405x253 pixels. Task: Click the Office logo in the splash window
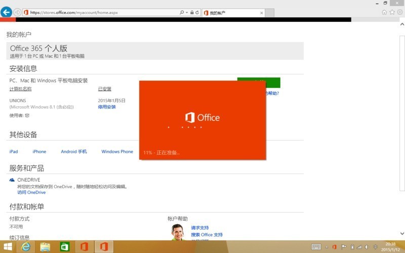[x=202, y=118]
